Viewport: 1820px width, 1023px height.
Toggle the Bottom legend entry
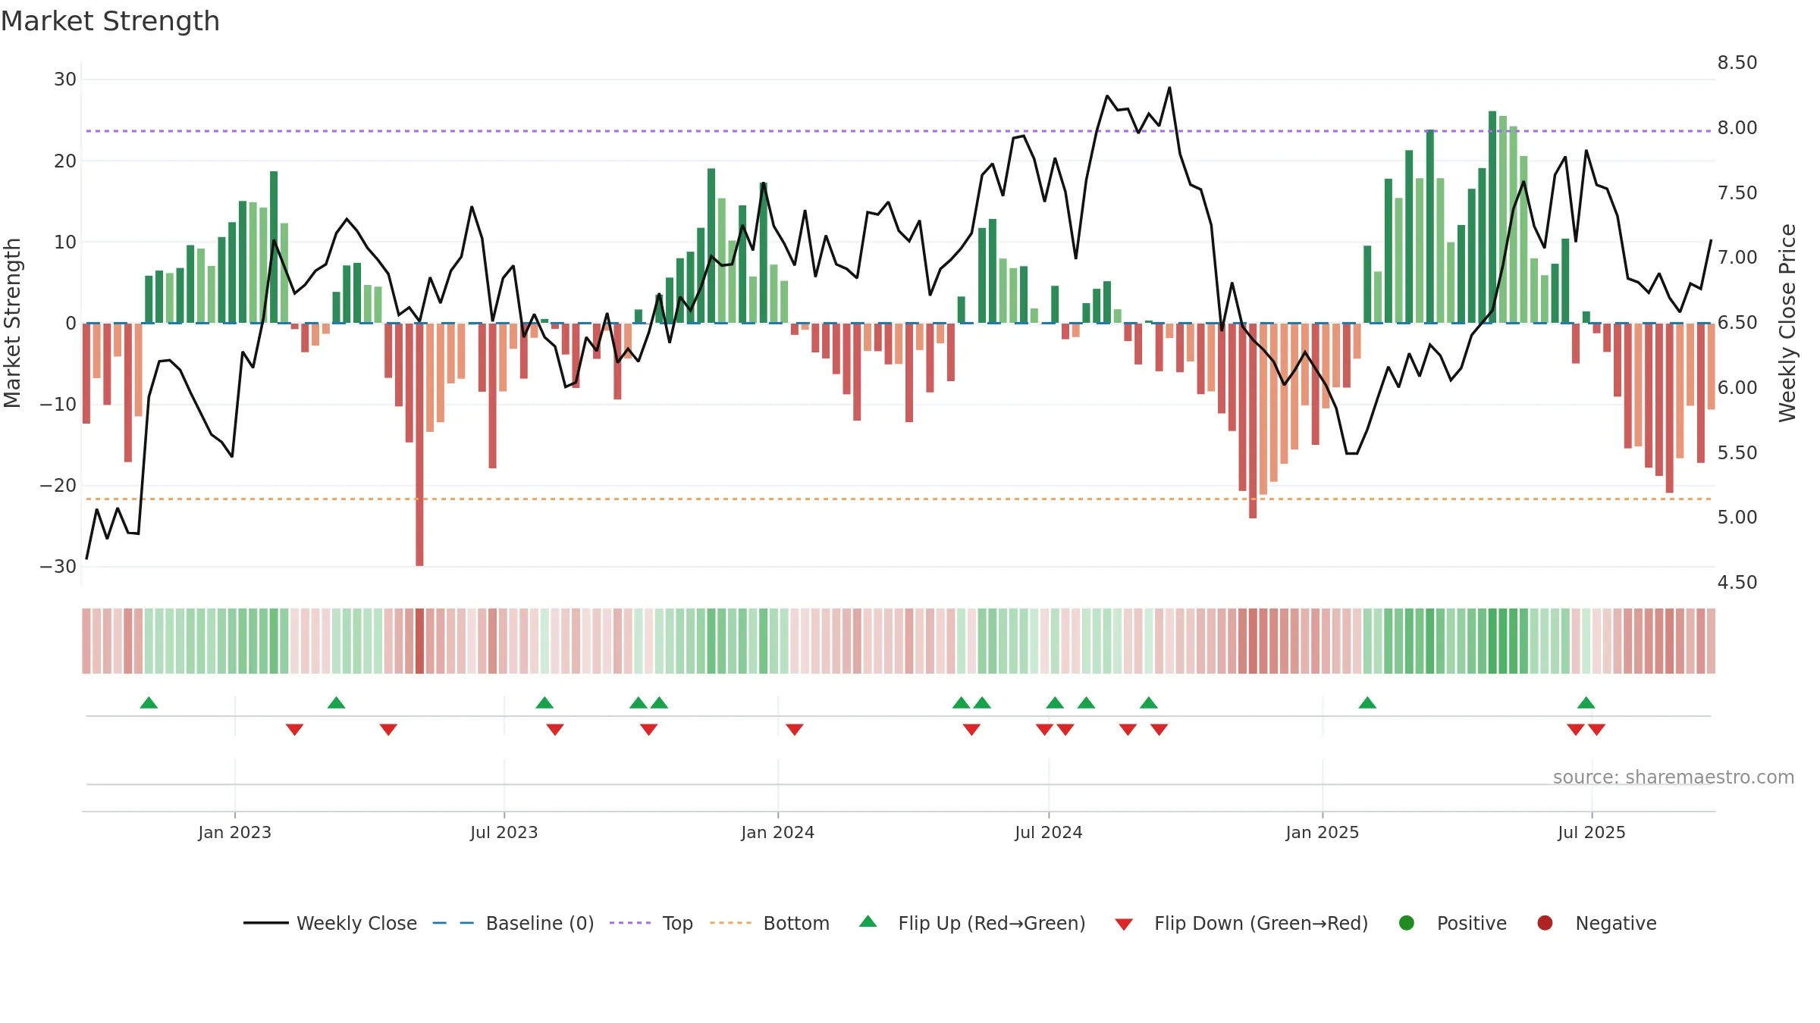[x=769, y=923]
